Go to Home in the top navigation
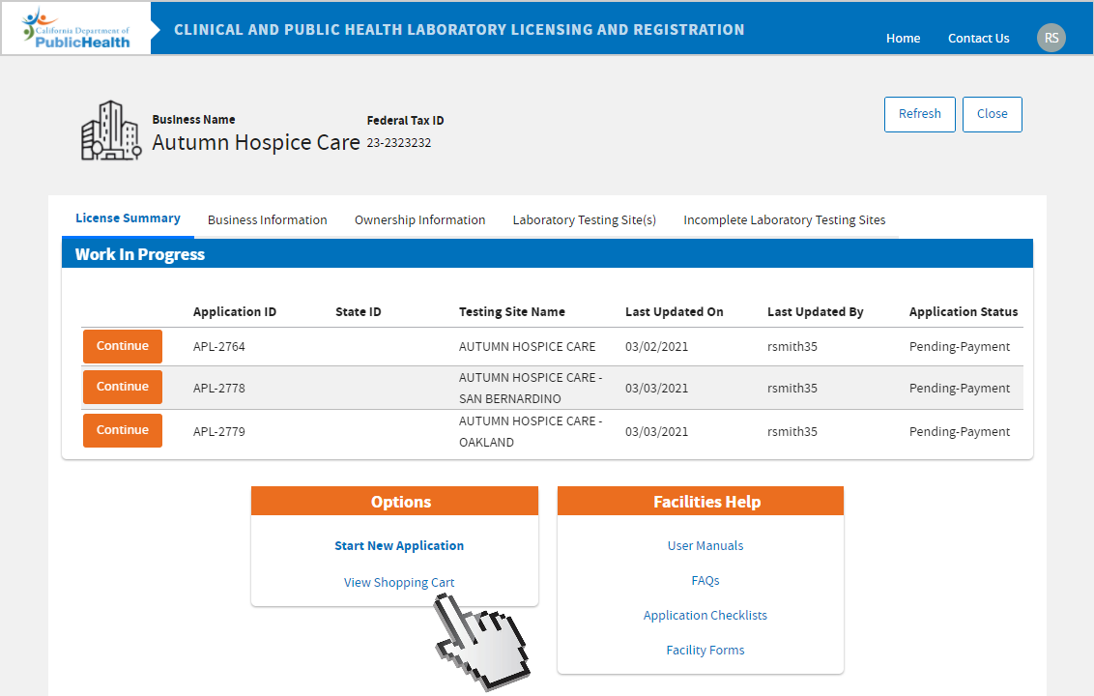Image resolution: width=1094 pixels, height=696 pixels. (x=903, y=39)
